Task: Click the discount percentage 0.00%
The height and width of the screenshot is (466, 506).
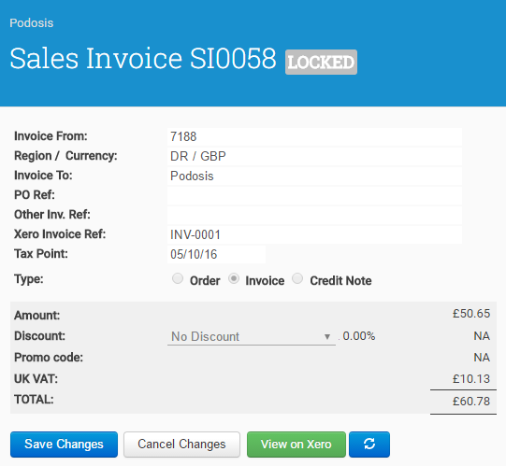Action: click(x=359, y=336)
